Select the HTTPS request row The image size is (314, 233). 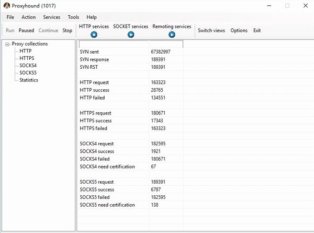click(x=131, y=113)
